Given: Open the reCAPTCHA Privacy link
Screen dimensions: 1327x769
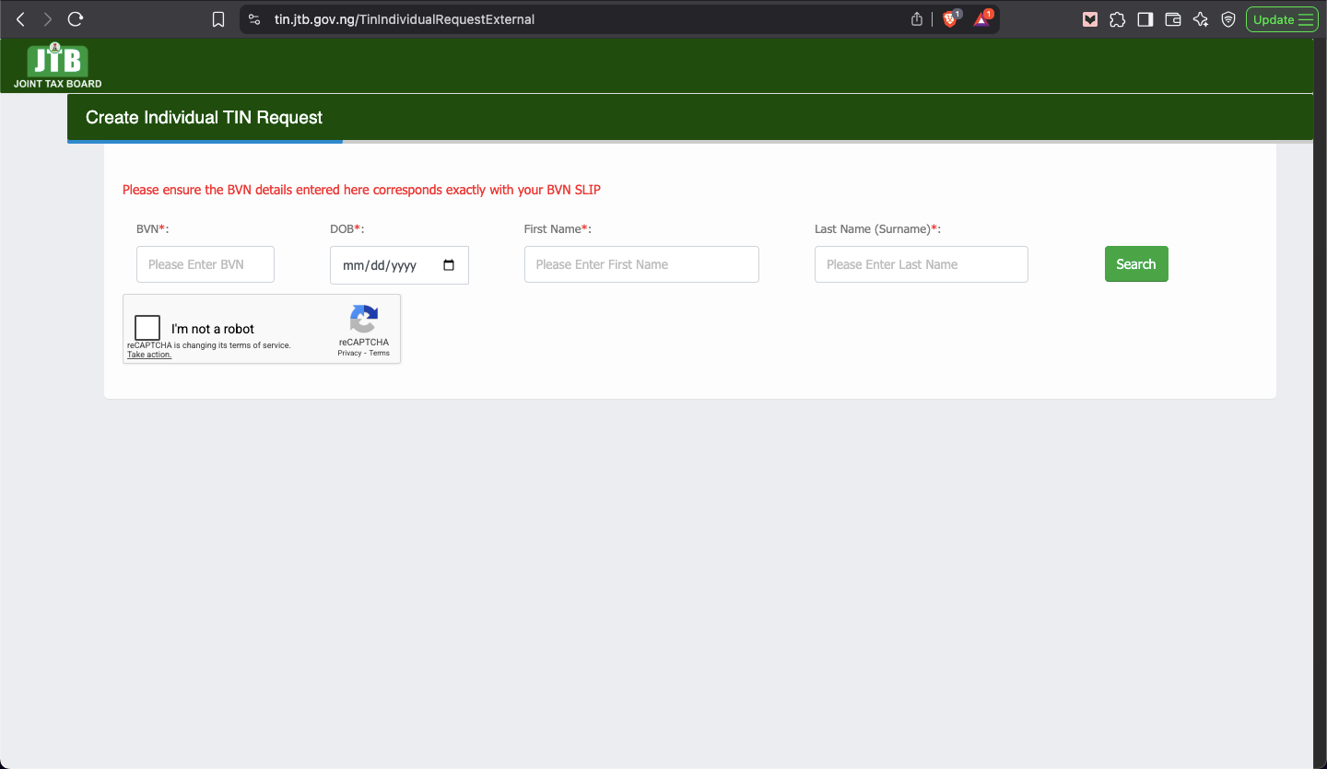Looking at the screenshot, I should pos(349,354).
